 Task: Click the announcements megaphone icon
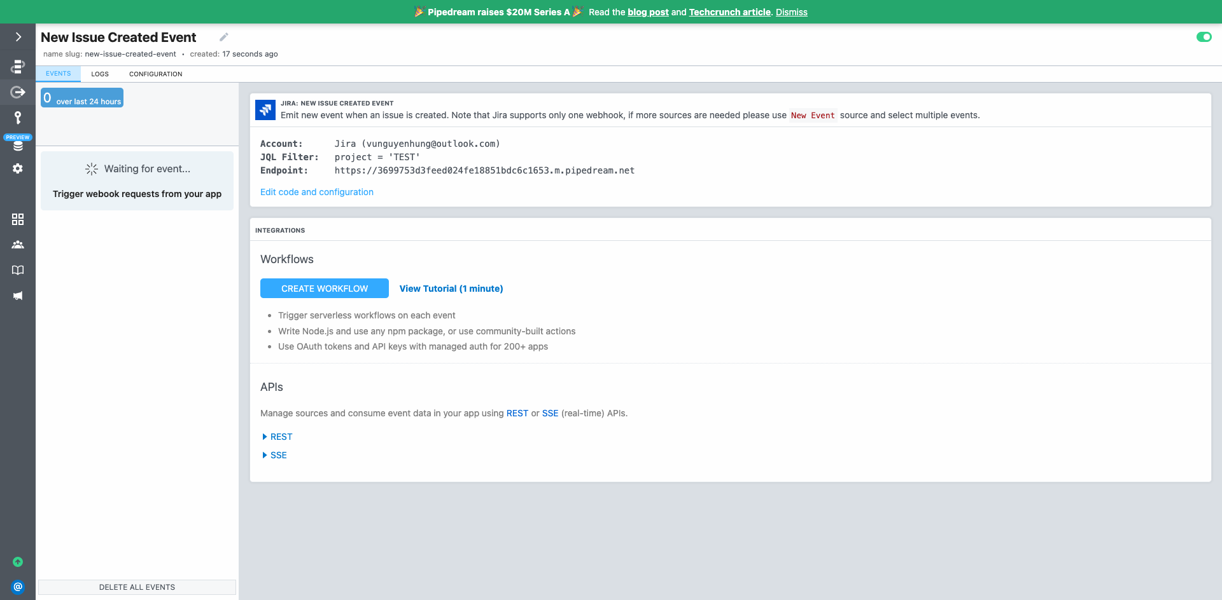(x=18, y=296)
